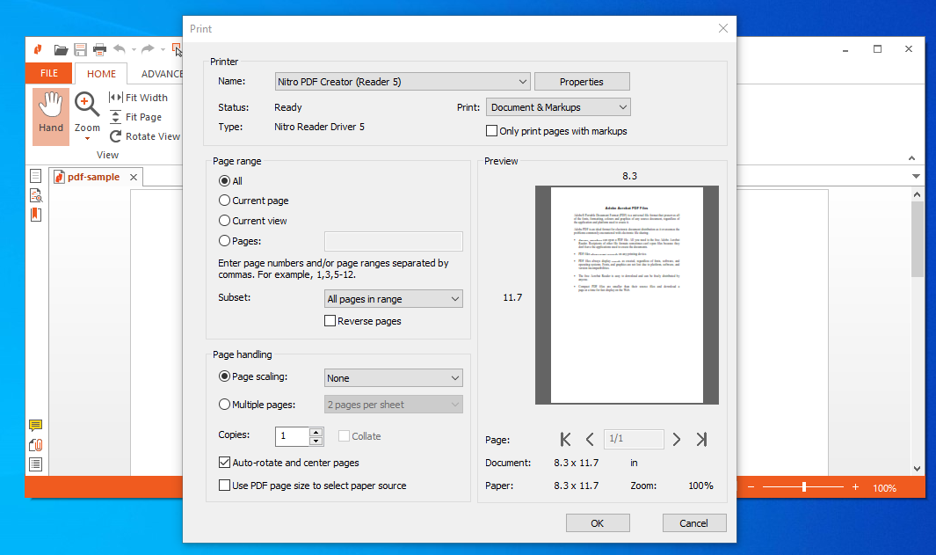Open the Pages pane in left sidebar
The height and width of the screenshot is (555, 936).
point(36,176)
